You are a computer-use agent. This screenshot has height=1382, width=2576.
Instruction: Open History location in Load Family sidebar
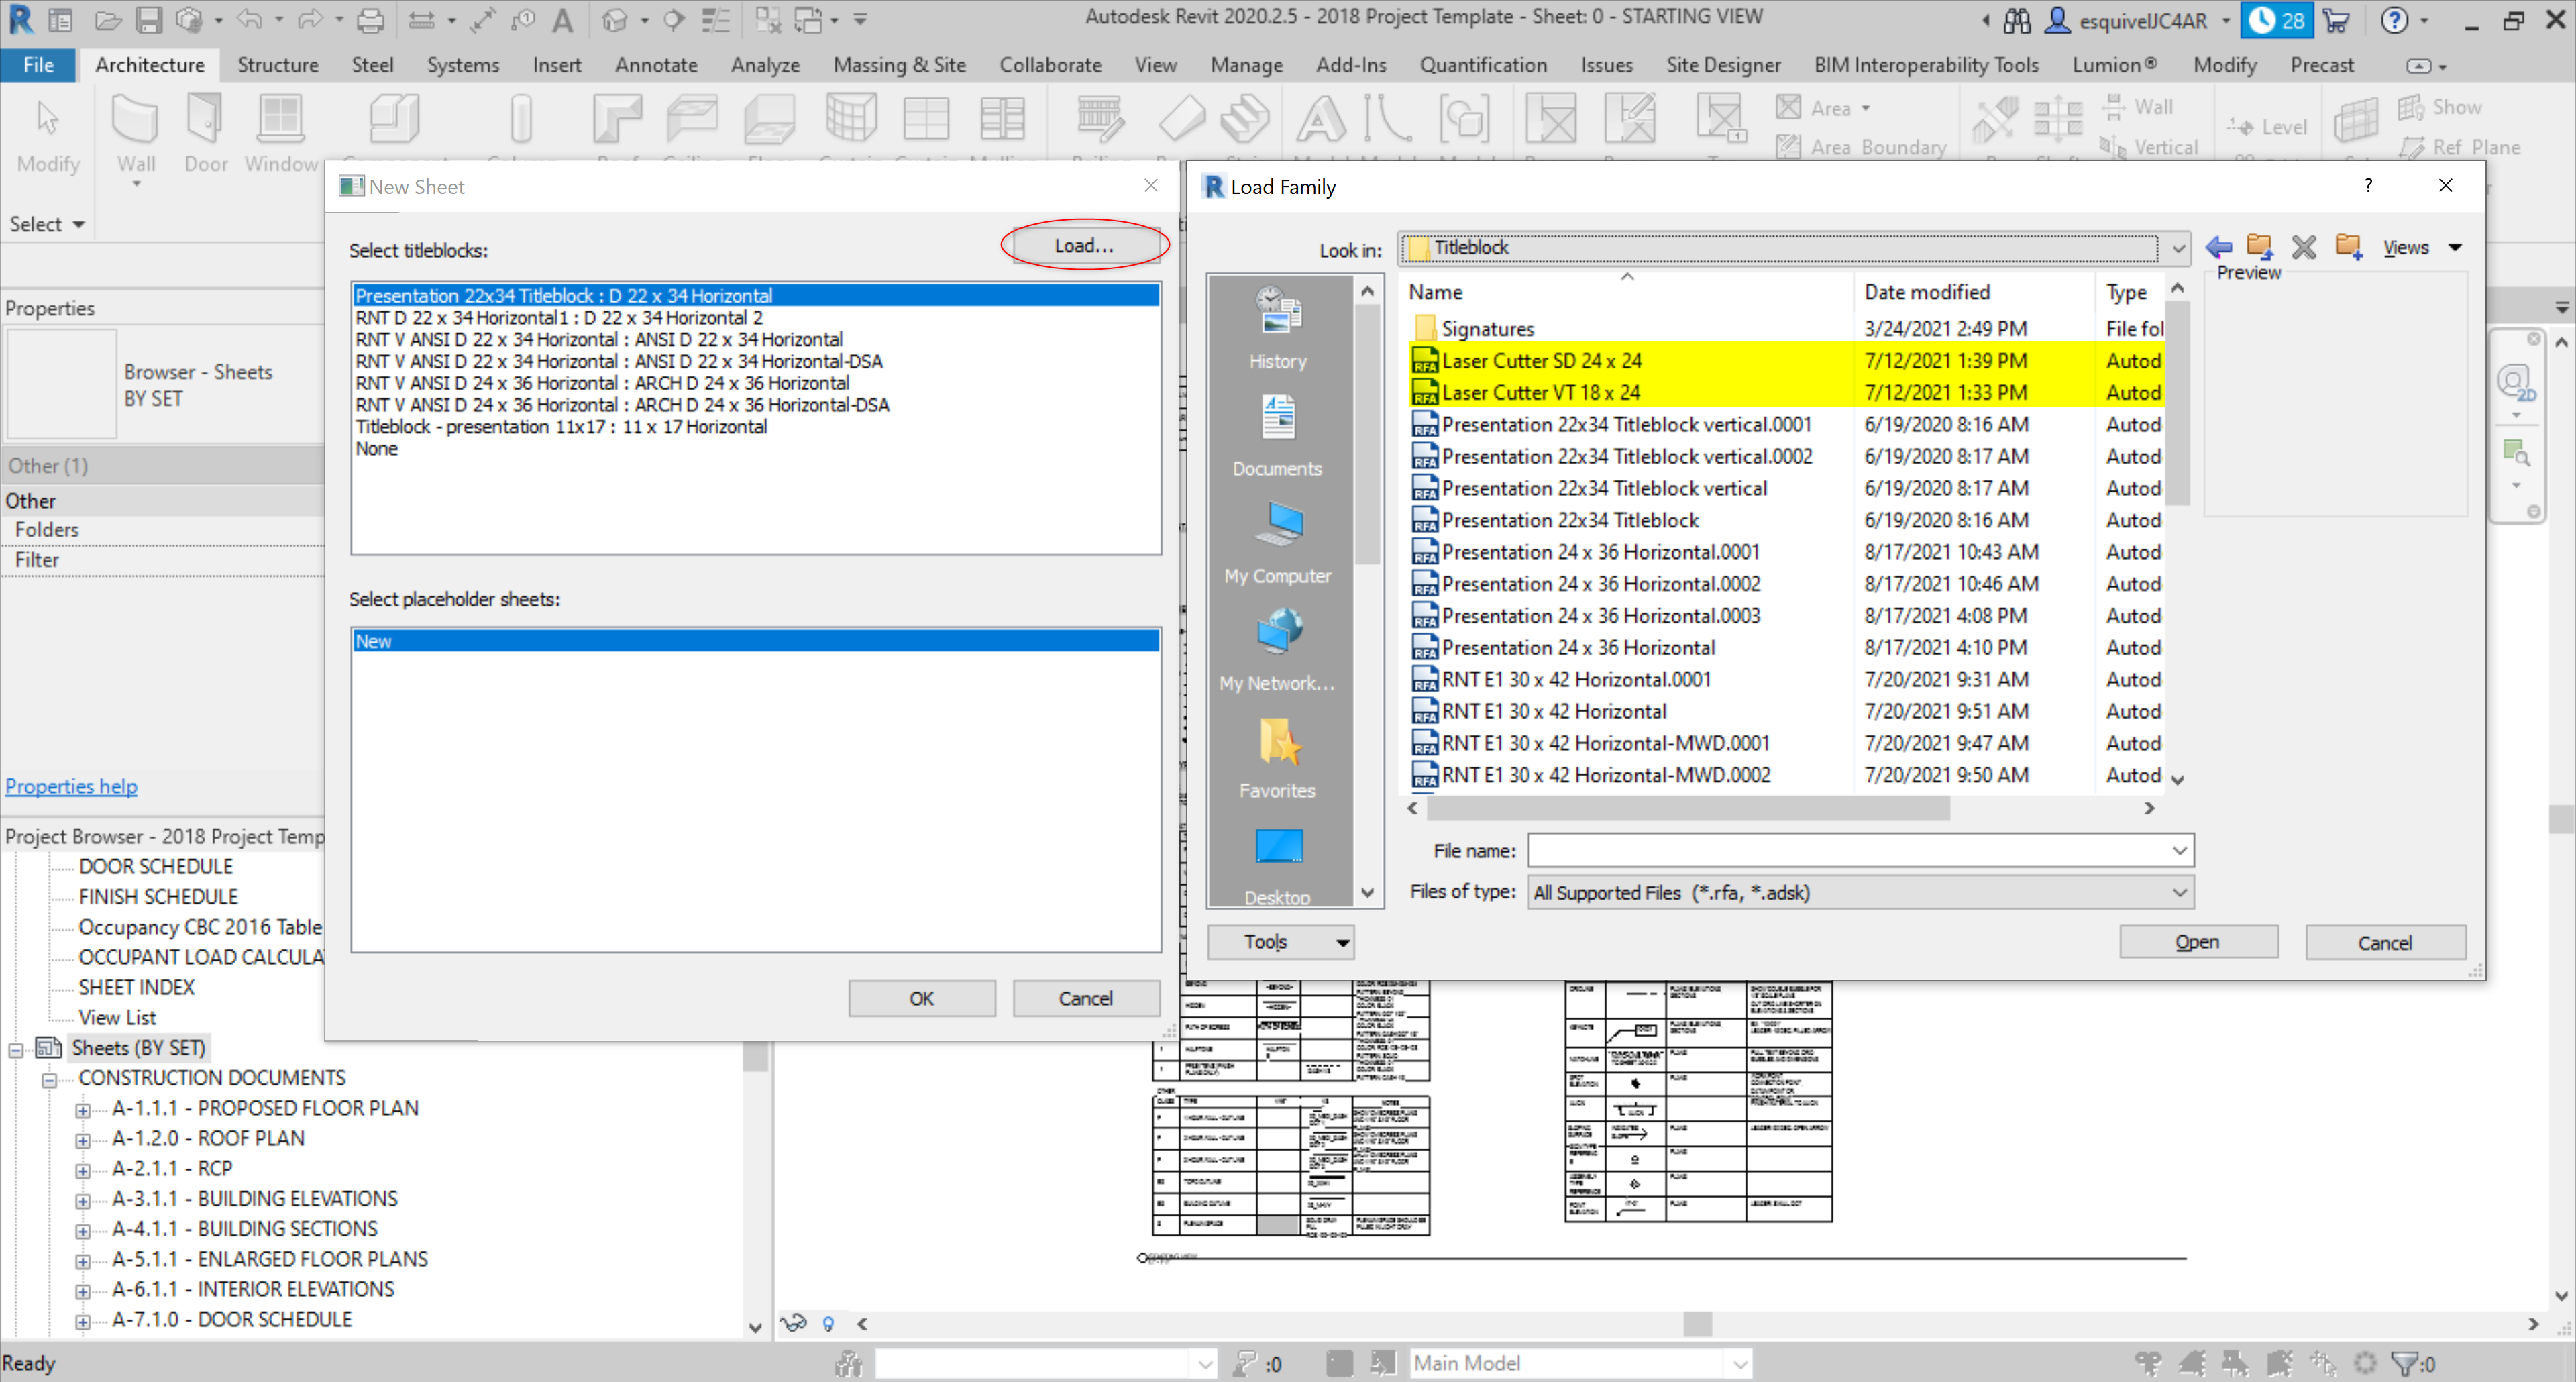point(1277,329)
